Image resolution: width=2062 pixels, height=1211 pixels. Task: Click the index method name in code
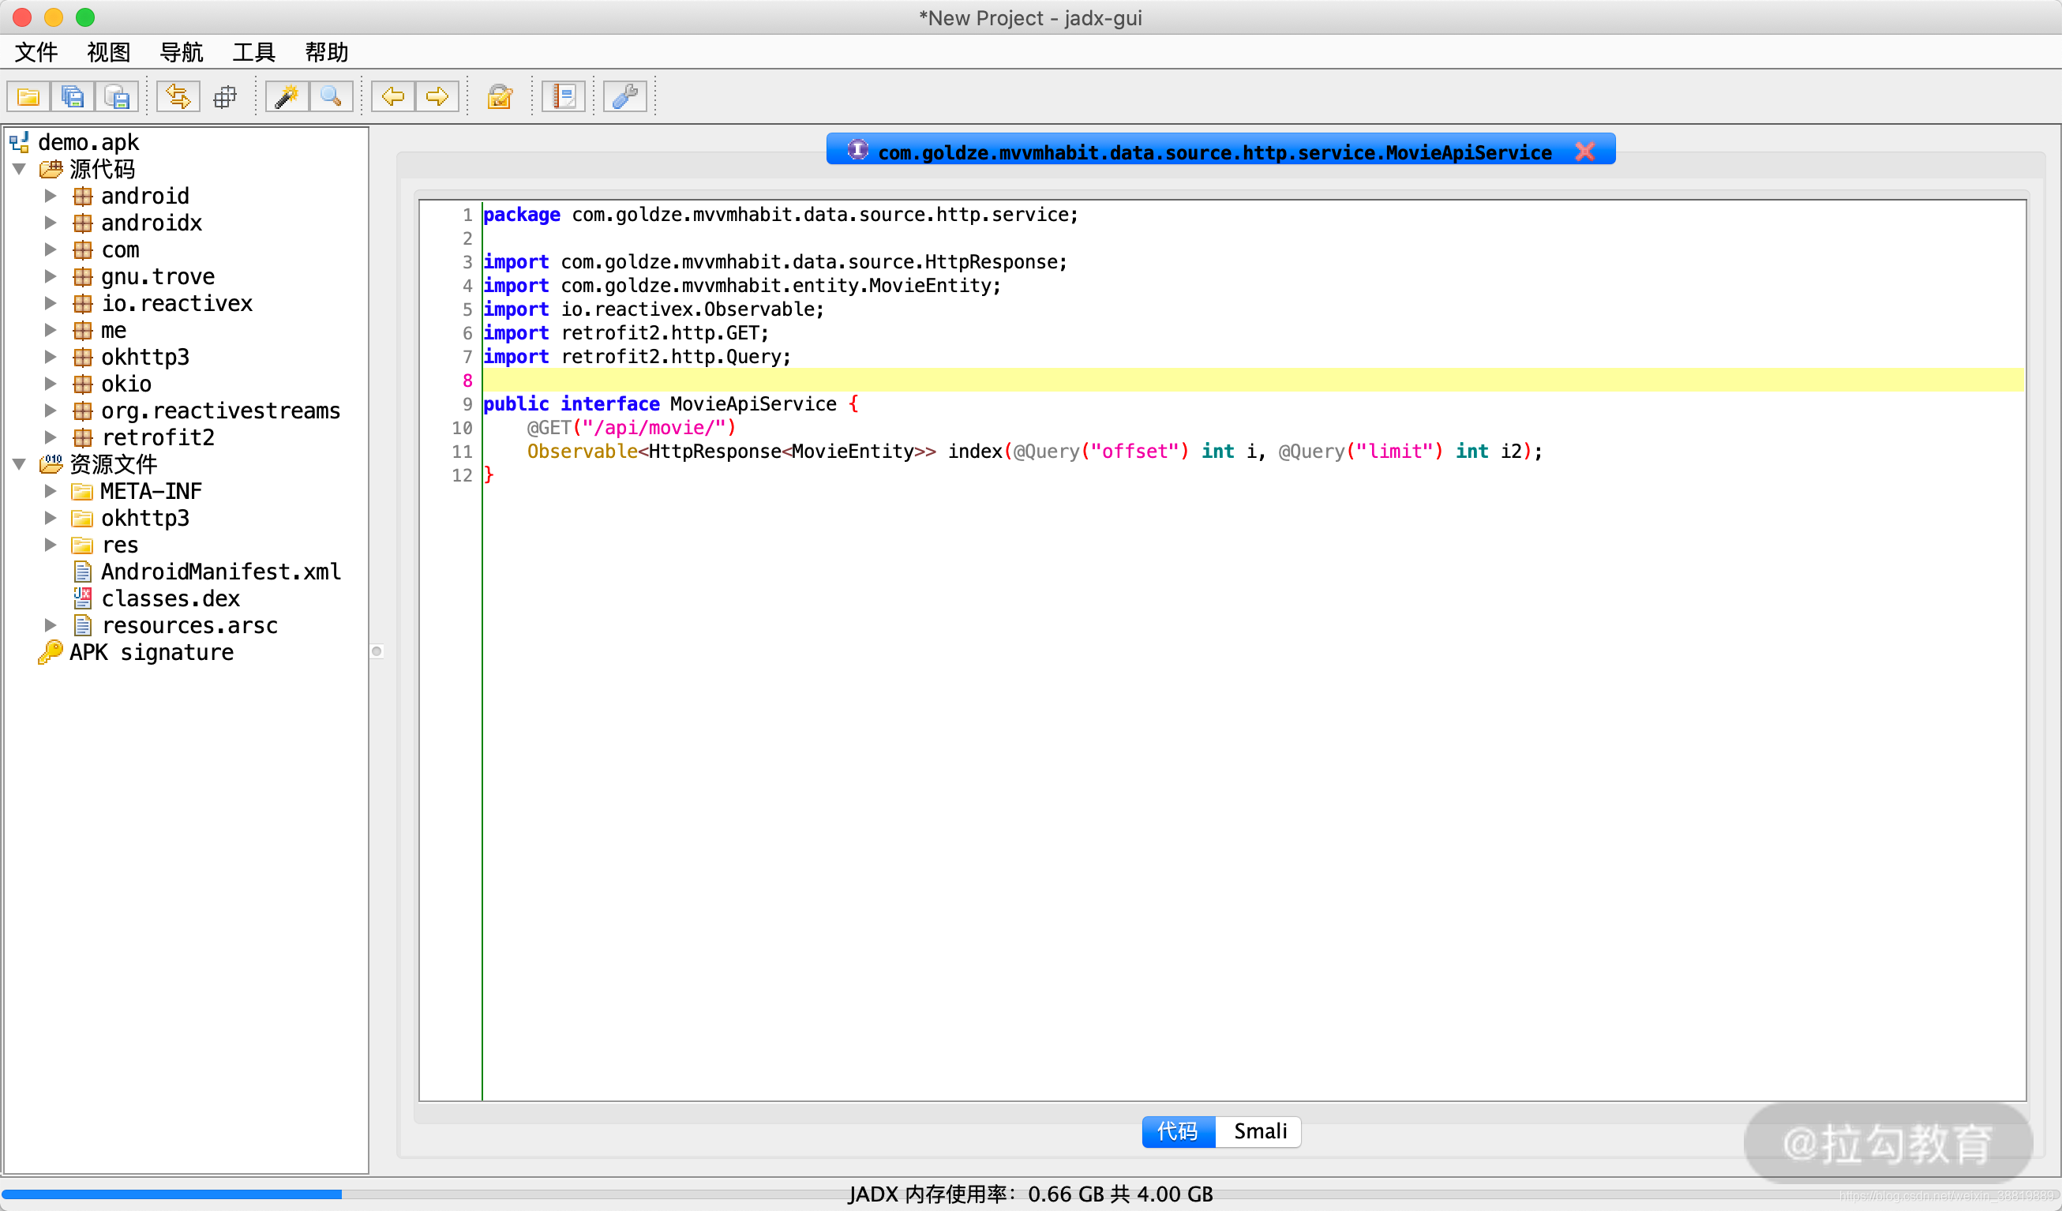pyautogui.click(x=974, y=452)
